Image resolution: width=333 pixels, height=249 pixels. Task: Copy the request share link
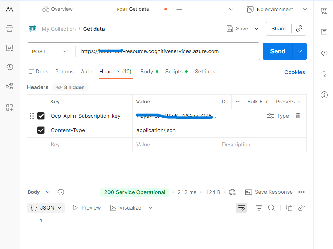(299, 28)
